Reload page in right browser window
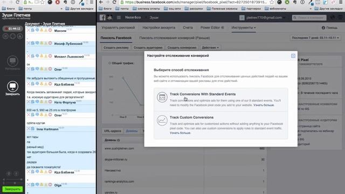345x194 pixels. pos(114,2)
